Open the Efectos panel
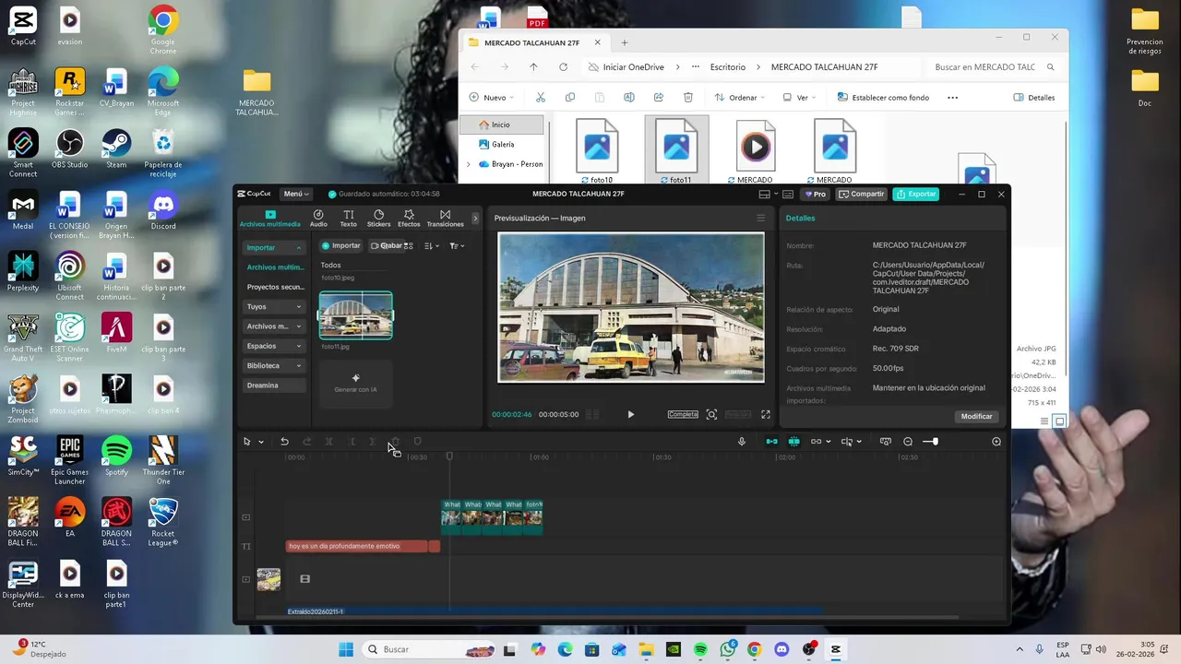 409,218
